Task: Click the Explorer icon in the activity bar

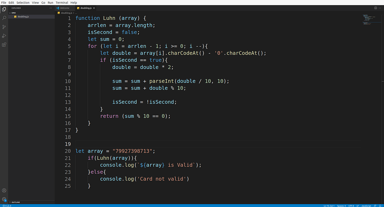Action: 4,9
